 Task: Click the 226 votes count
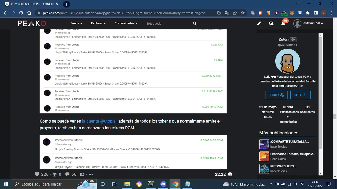[45, 174]
